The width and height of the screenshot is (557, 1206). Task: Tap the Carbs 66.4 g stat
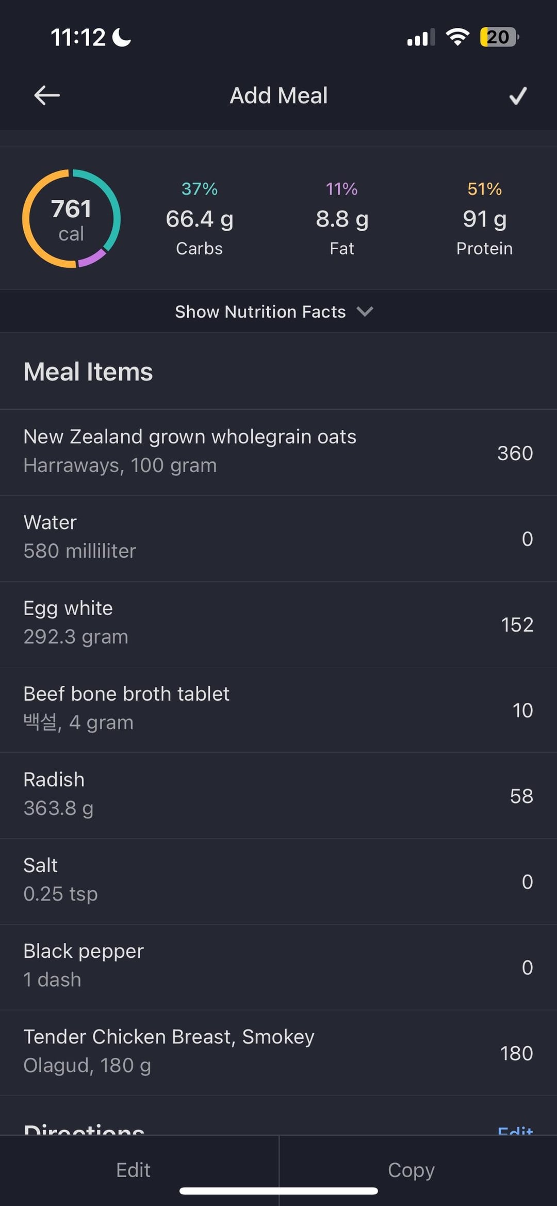(200, 219)
